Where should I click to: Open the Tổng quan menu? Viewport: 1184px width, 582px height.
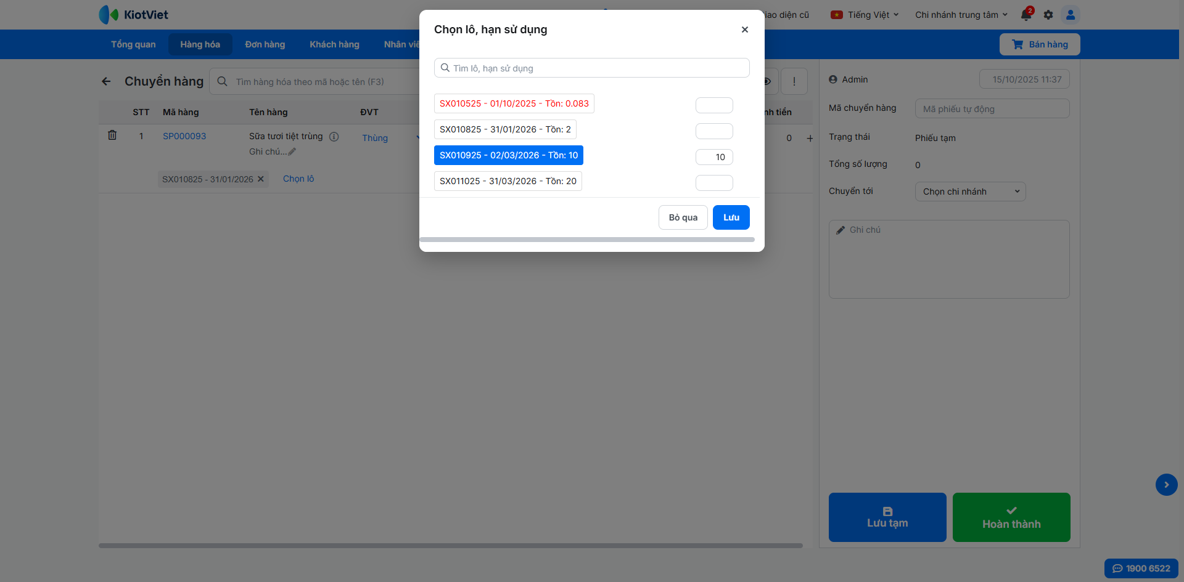[133, 44]
